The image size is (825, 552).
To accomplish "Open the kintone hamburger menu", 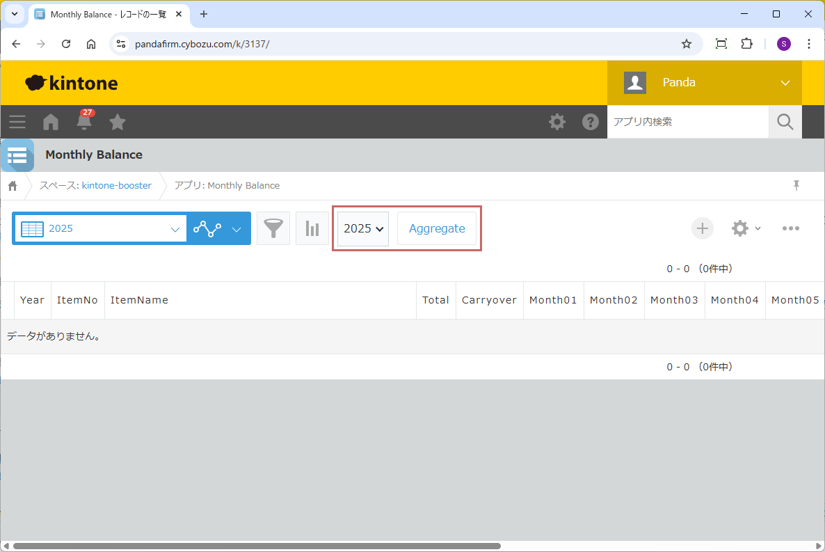I will coord(17,122).
